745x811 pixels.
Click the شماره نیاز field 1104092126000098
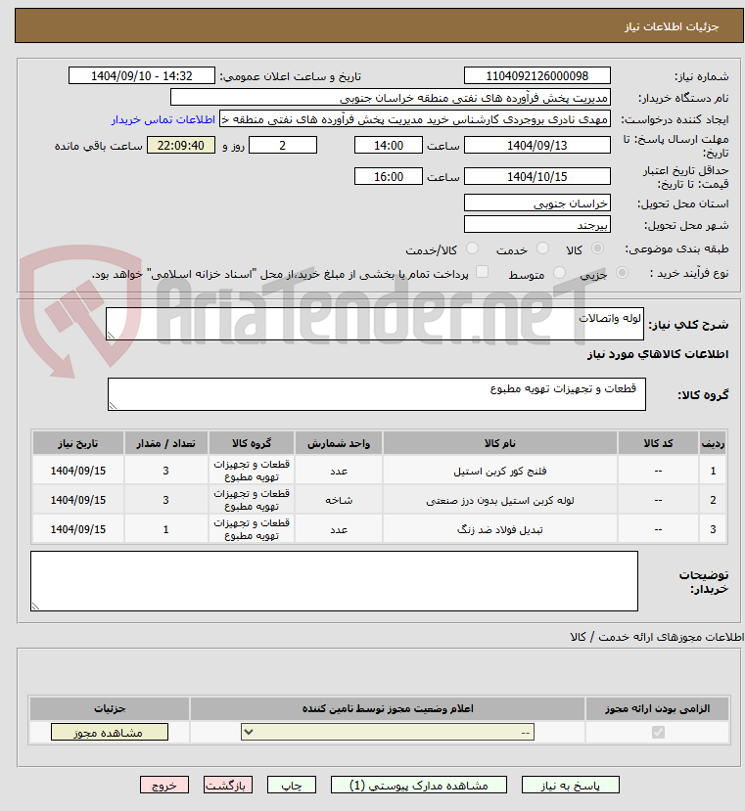tap(536, 76)
